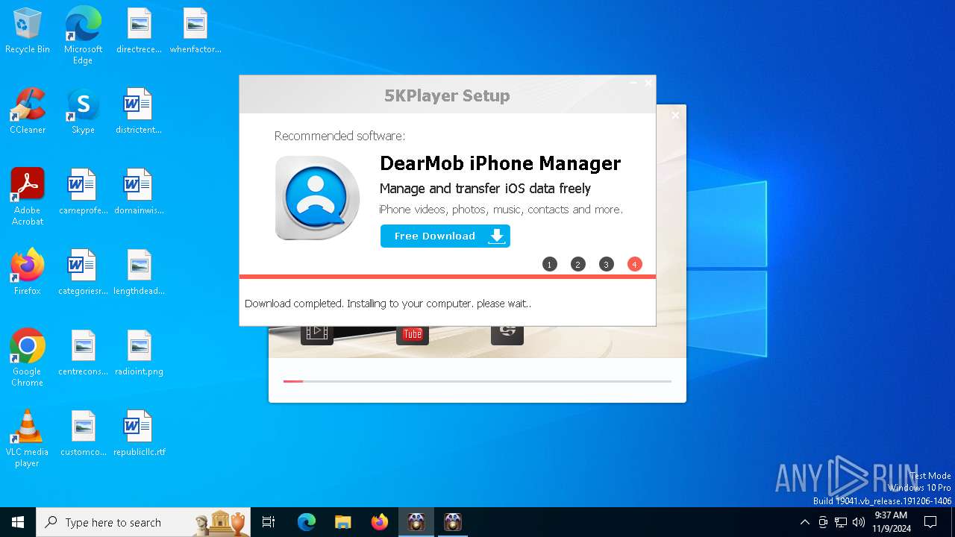The width and height of the screenshot is (955, 537).
Task: Open Microsoft Edge desktop shortcut
Action: click(x=83, y=36)
